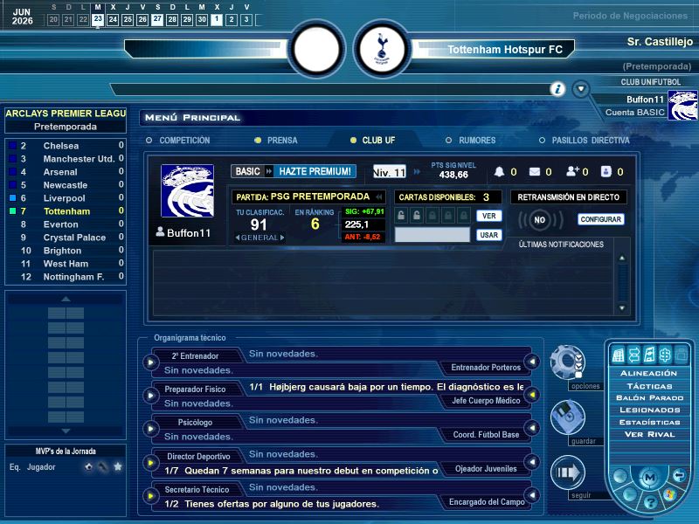This screenshot has width=699, height=524.
Task: Open the TÁCTICAS menu item
Action: tap(649, 386)
